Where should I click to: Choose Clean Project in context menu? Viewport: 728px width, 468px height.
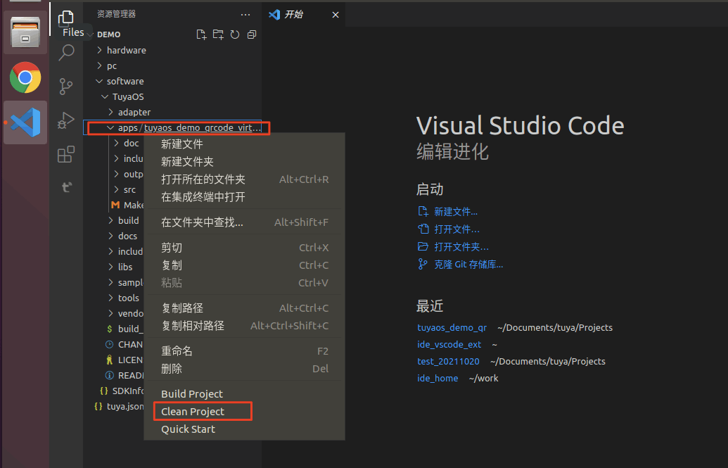245,412
